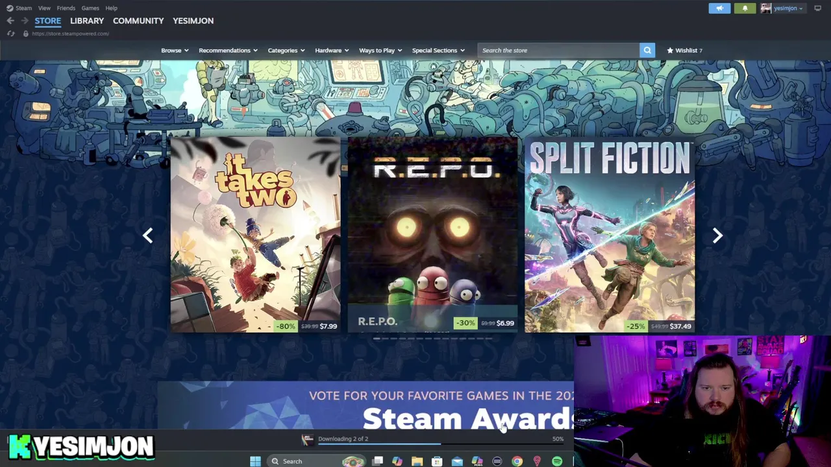Screen dimensions: 831x467
Task: Open the Windows Start menu
Action: pyautogui.click(x=255, y=461)
